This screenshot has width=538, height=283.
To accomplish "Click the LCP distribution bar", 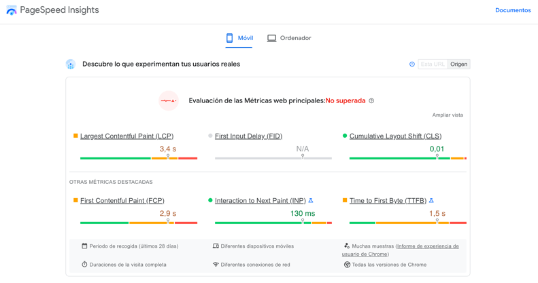I will [139, 158].
